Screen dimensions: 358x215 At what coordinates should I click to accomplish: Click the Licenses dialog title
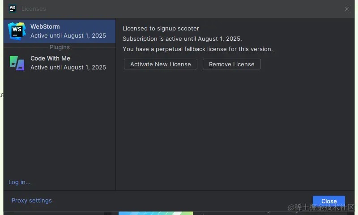pyautogui.click(x=34, y=9)
